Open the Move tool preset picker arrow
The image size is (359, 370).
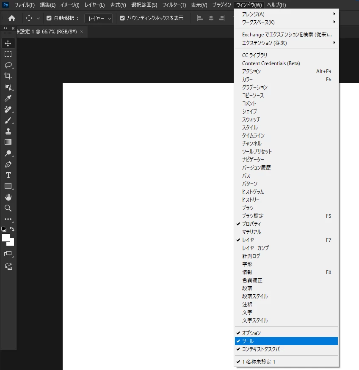[38, 18]
